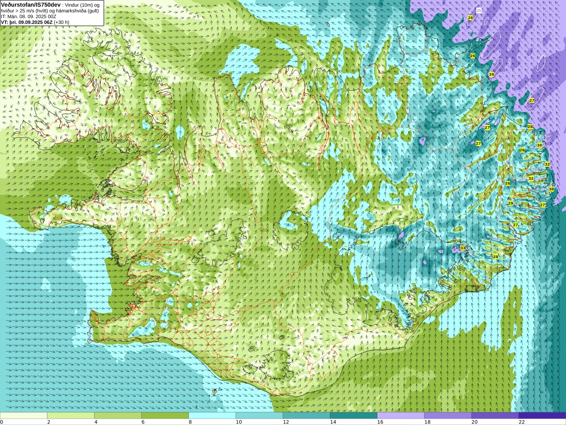Click legend scale number '12'
Viewport: 566px width, 425px height.
pos(286,422)
